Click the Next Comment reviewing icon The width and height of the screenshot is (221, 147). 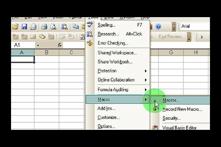click(x=24, y=37)
